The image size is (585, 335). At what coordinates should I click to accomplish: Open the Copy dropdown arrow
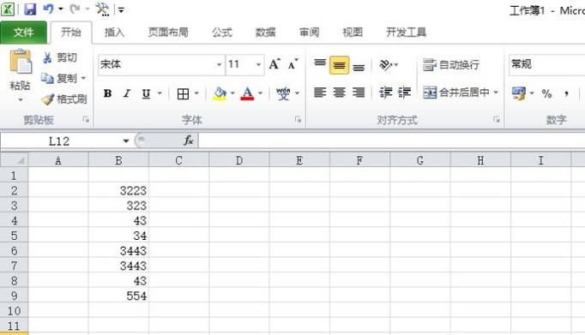pos(83,78)
